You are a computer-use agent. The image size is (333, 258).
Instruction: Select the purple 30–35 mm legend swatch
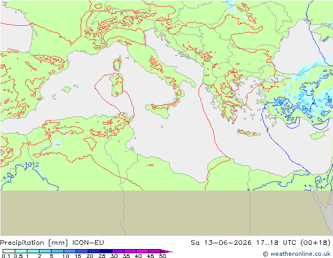click(x=118, y=251)
